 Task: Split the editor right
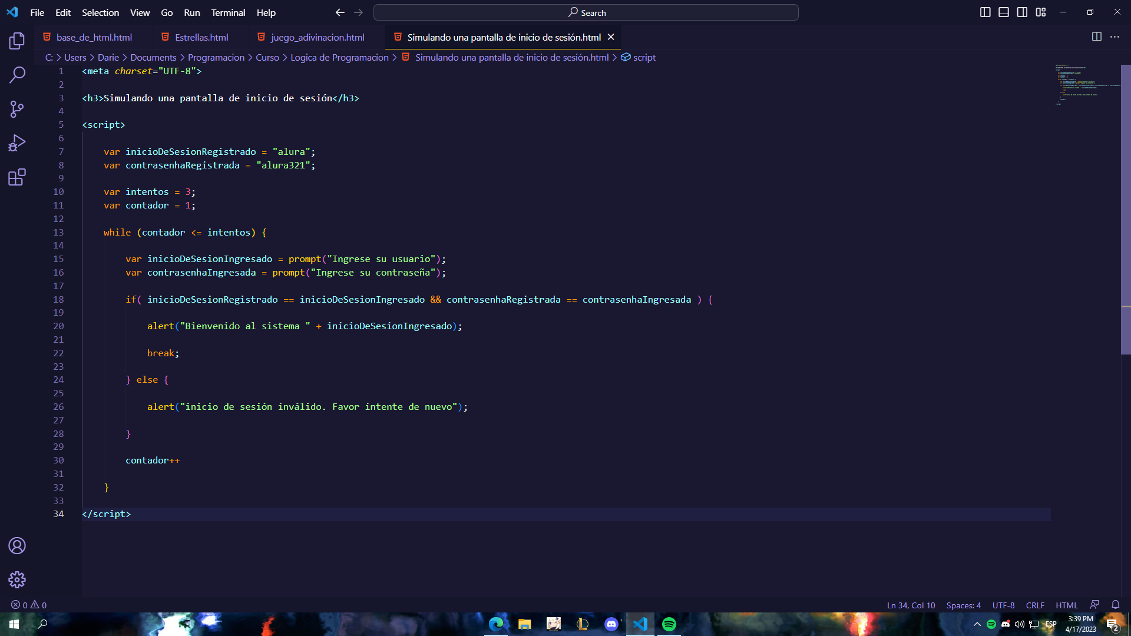click(x=1096, y=37)
